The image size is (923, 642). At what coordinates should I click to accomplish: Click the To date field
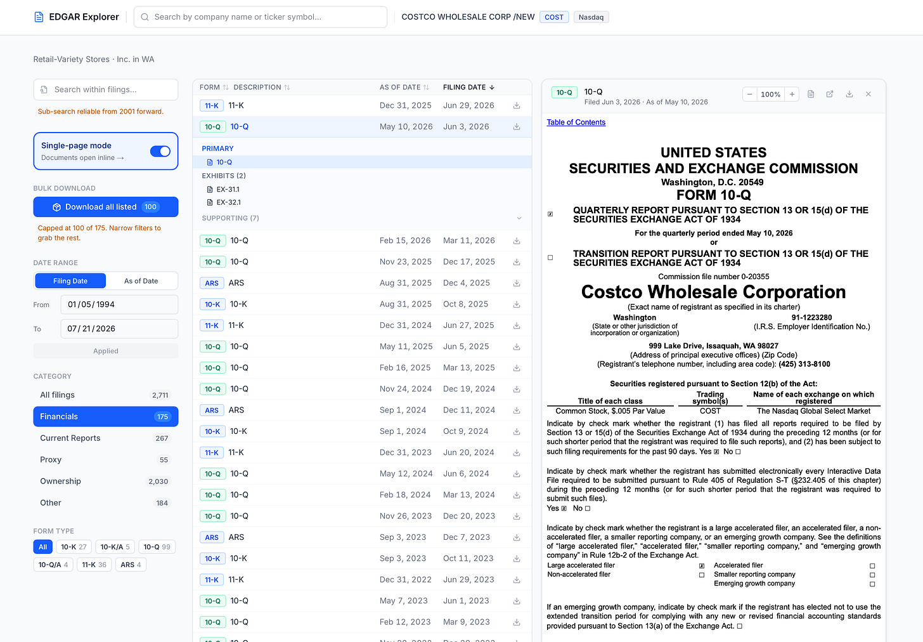click(119, 329)
